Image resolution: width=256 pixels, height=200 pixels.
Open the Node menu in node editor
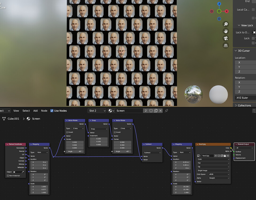point(44,111)
